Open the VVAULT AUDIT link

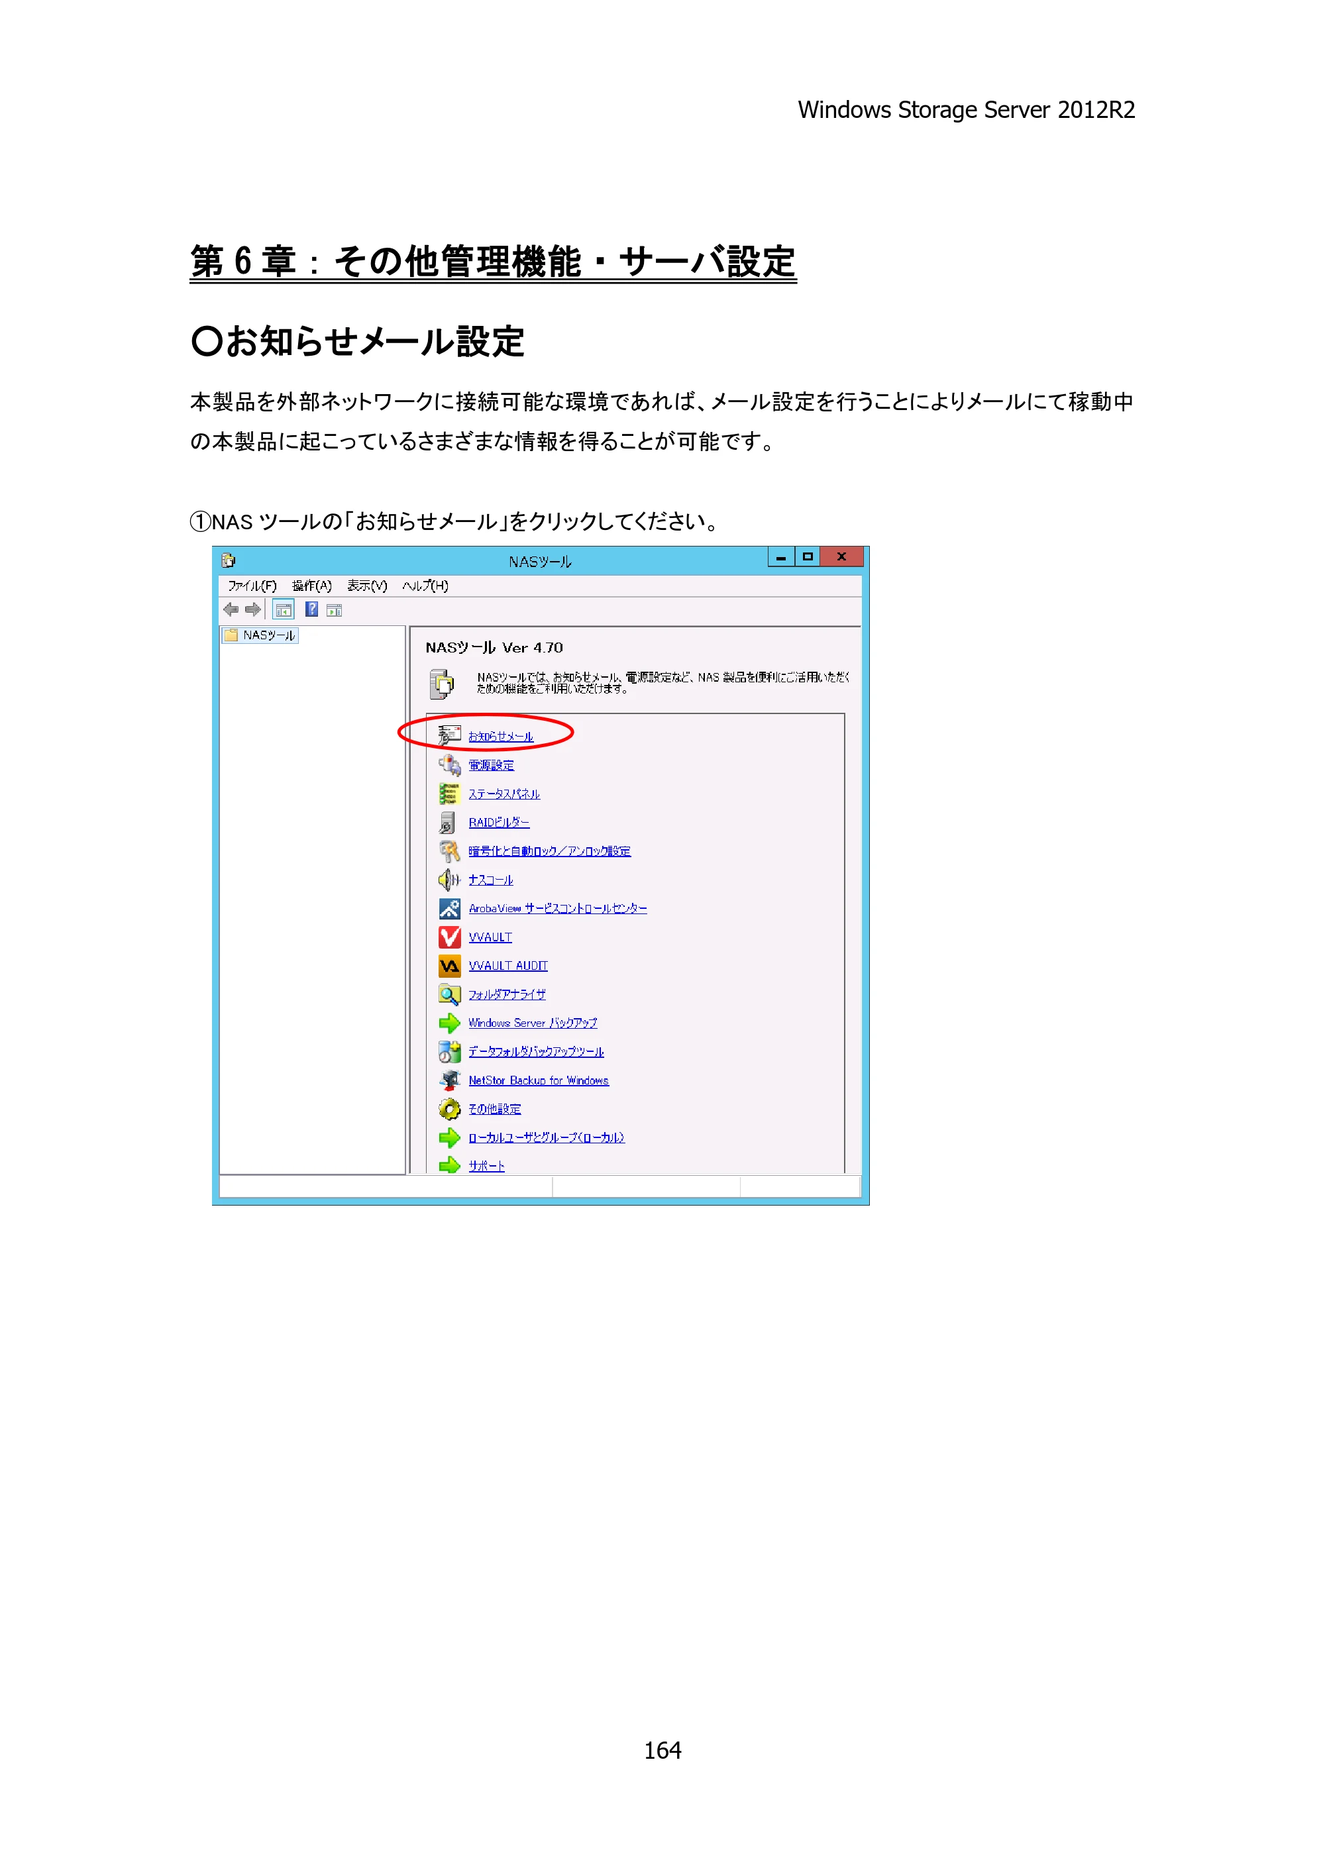(507, 966)
